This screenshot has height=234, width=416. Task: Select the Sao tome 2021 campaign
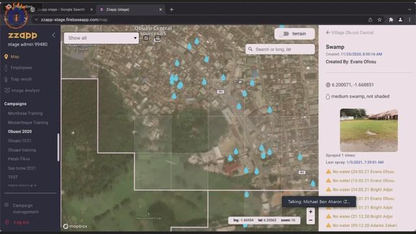tap(21, 168)
